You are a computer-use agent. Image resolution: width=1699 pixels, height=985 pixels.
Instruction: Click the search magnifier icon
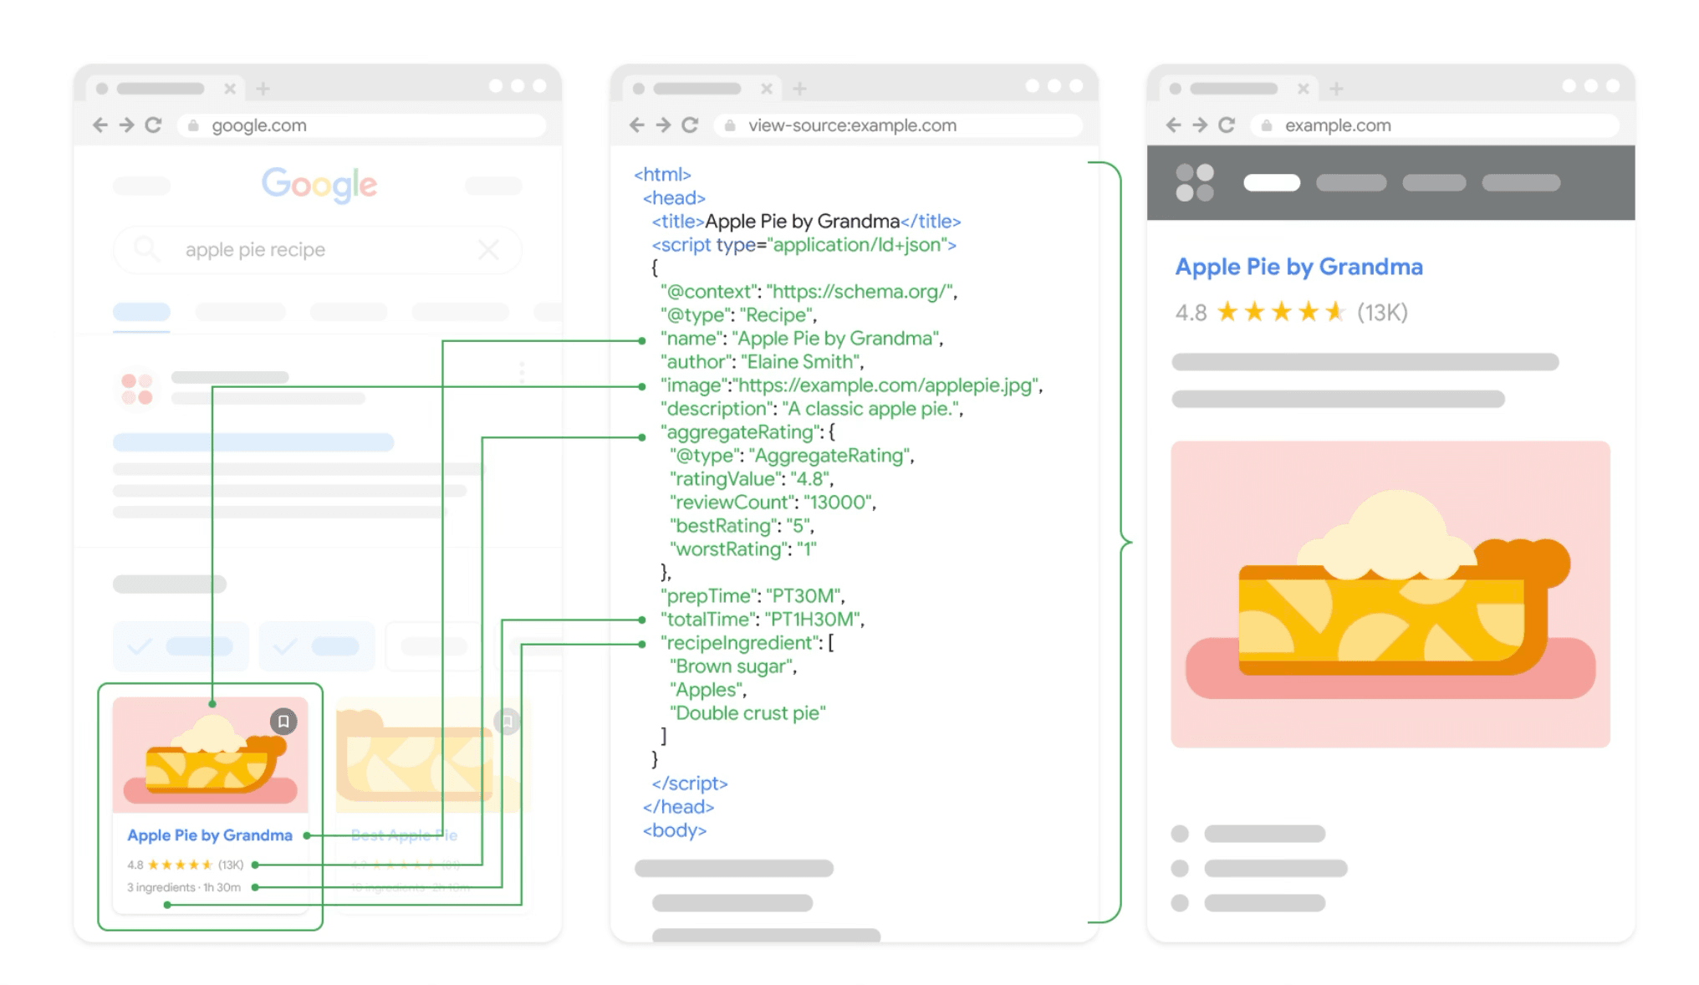146,249
